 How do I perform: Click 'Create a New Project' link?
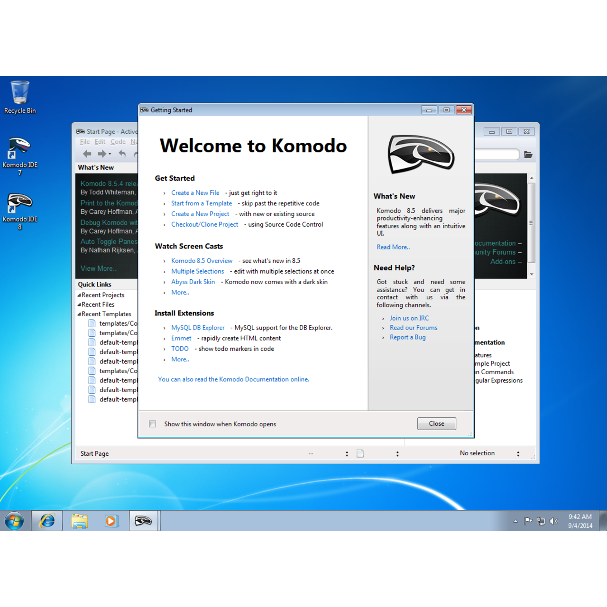click(x=200, y=214)
